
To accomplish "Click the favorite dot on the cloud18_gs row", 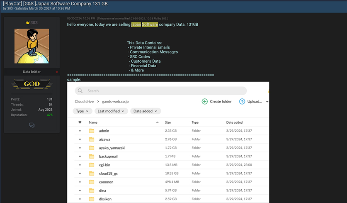I will [x=80, y=174].
